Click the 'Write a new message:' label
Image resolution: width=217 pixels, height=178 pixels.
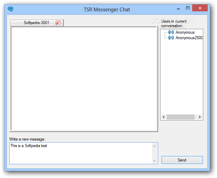click(28, 139)
